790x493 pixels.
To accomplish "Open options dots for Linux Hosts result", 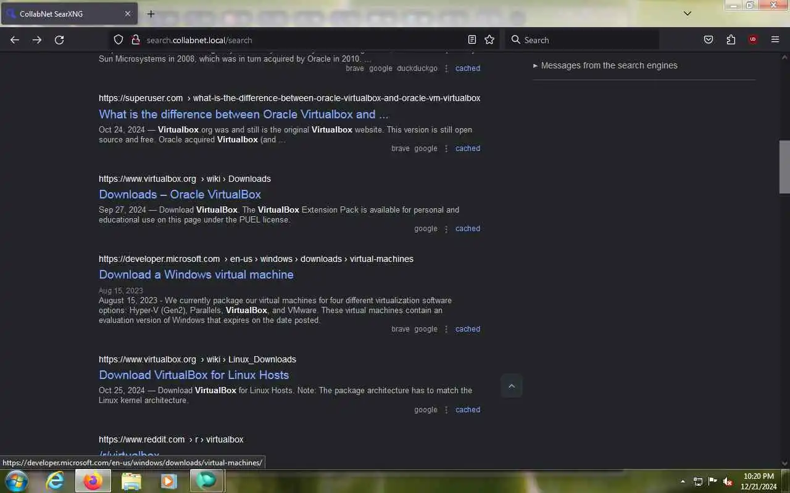I will click(x=446, y=410).
